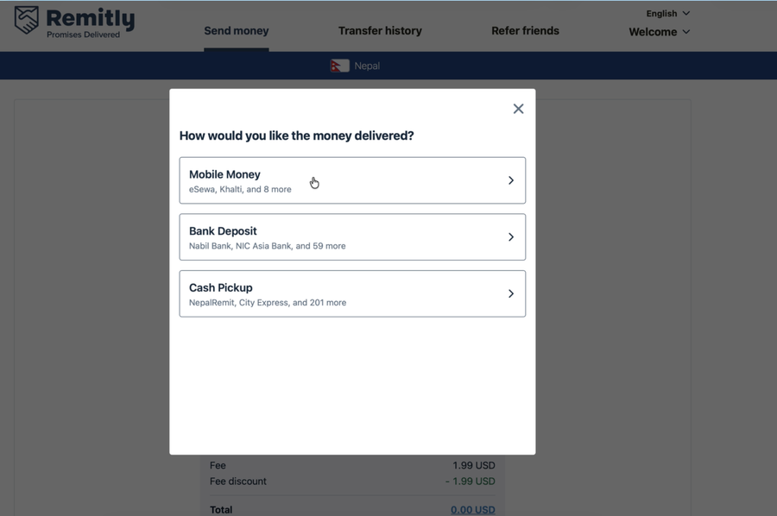Image resolution: width=777 pixels, height=516 pixels.
Task: Click the '- 1.99 USD' discount value
Action: [x=471, y=481]
